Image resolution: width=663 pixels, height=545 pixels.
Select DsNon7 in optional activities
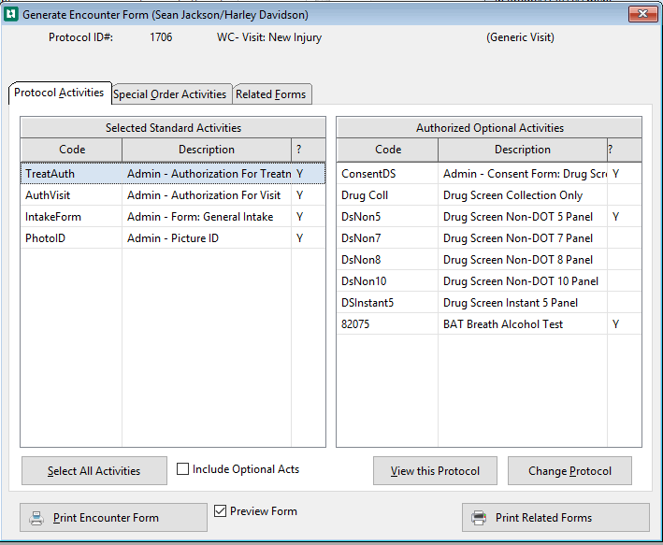click(361, 238)
